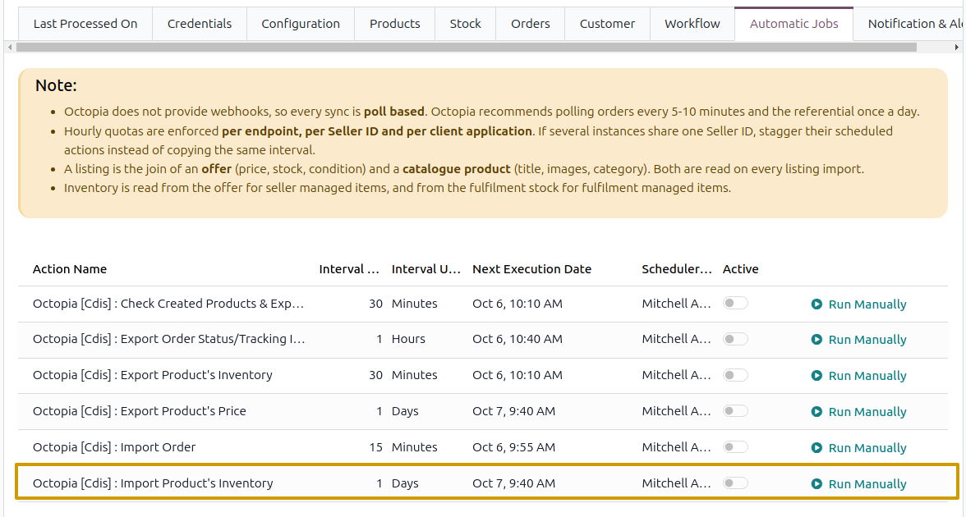
Task: Click play icon for Export Product's Price row
Action: pyautogui.click(x=816, y=412)
